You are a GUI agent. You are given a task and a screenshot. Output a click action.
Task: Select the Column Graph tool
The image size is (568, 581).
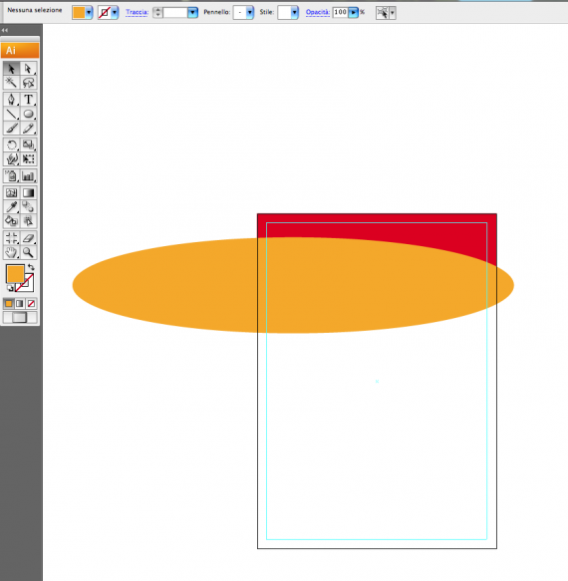(28, 176)
